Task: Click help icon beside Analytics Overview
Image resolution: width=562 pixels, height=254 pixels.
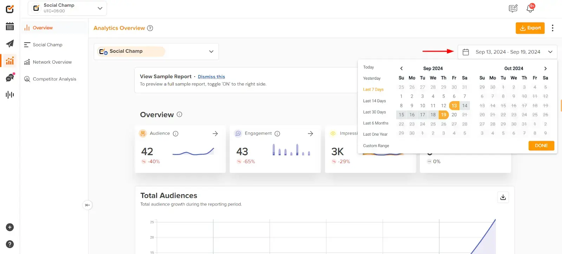Action: coord(150,28)
